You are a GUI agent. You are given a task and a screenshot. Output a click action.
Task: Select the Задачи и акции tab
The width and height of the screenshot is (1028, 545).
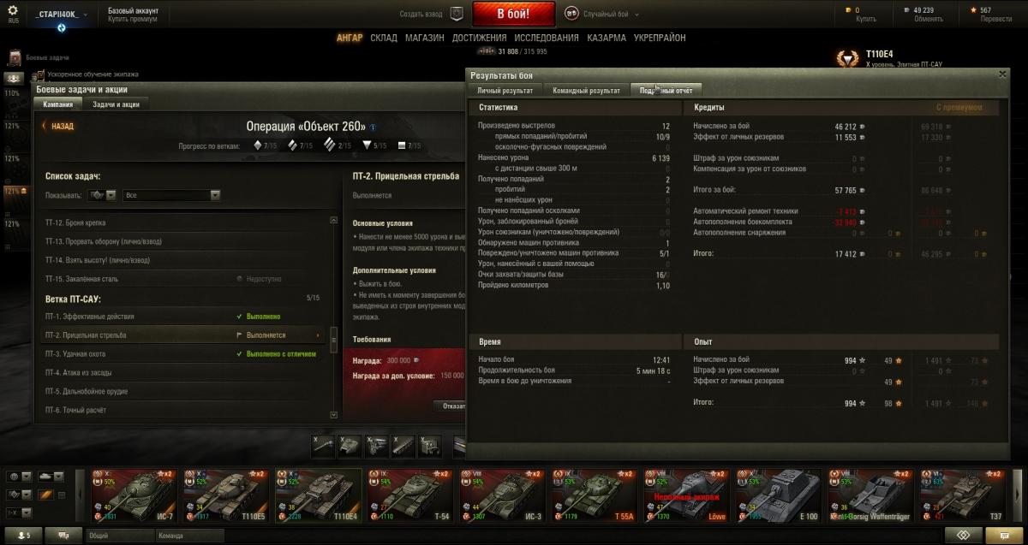pyautogui.click(x=116, y=104)
